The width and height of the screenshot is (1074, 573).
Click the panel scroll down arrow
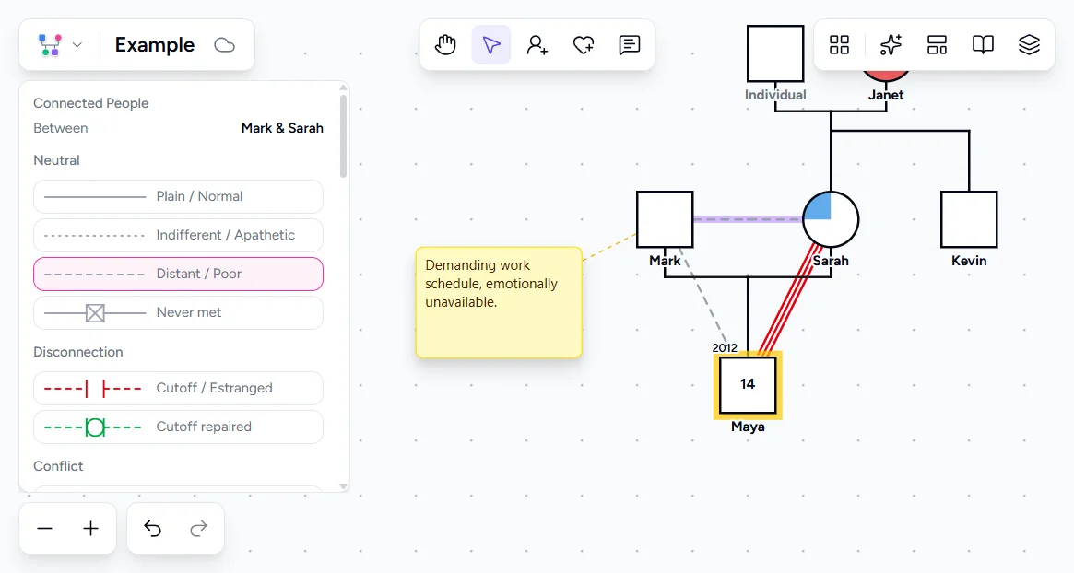[x=343, y=486]
